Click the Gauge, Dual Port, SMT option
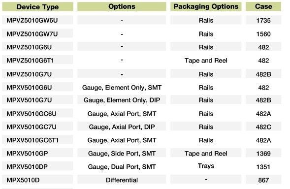Screen dimensions: 290x189 pyautogui.click(x=122, y=166)
